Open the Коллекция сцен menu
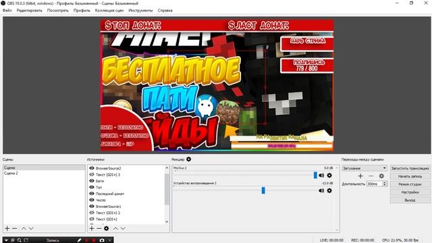Screen dimensions: 432x243 [x=109, y=10]
